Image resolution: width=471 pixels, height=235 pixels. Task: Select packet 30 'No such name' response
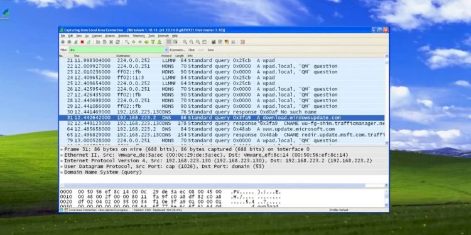coord(222,112)
